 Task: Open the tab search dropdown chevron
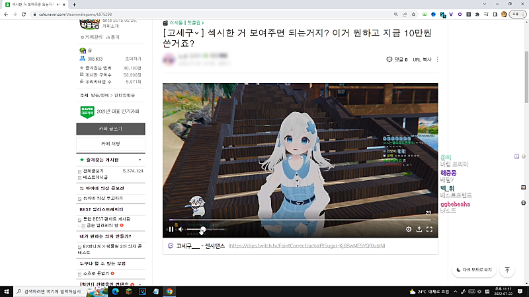(x=485, y=4)
